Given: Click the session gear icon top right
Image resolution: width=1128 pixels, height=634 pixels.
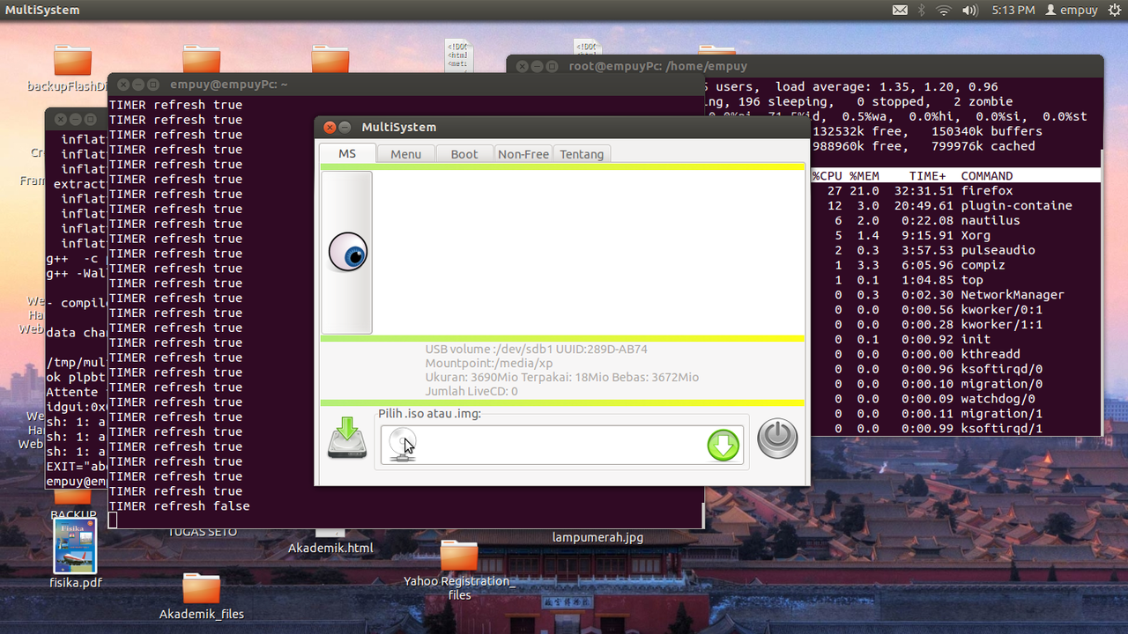Looking at the screenshot, I should coord(1114,10).
